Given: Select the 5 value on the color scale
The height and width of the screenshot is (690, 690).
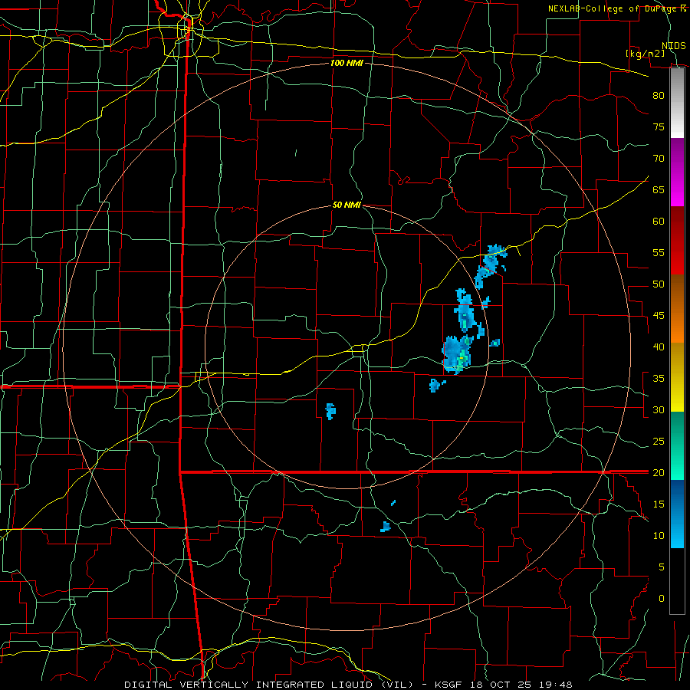Looking at the screenshot, I should pyautogui.click(x=662, y=567).
